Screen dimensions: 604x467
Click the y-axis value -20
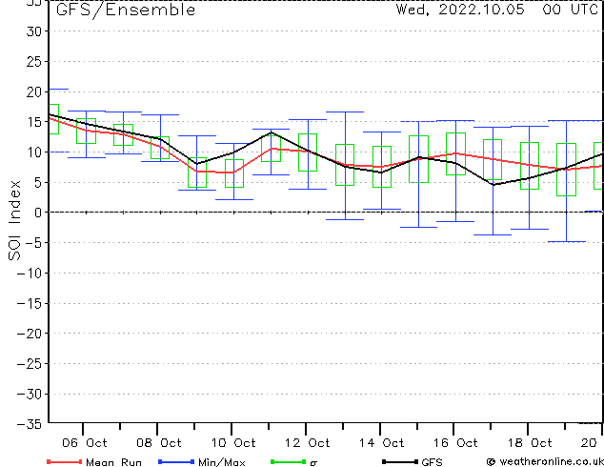[x=29, y=334]
